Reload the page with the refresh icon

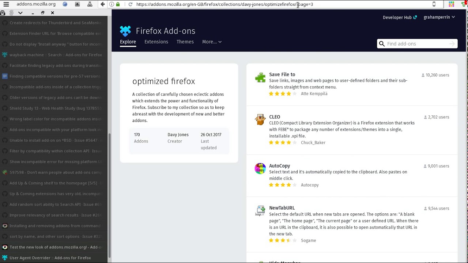point(130,4)
